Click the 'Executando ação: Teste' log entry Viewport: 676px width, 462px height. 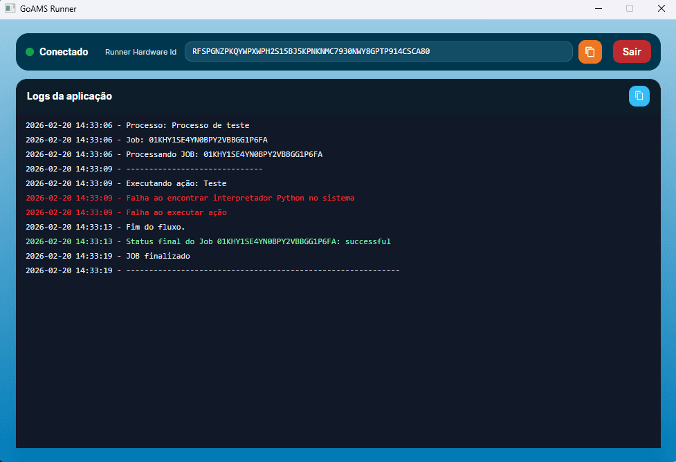click(126, 183)
